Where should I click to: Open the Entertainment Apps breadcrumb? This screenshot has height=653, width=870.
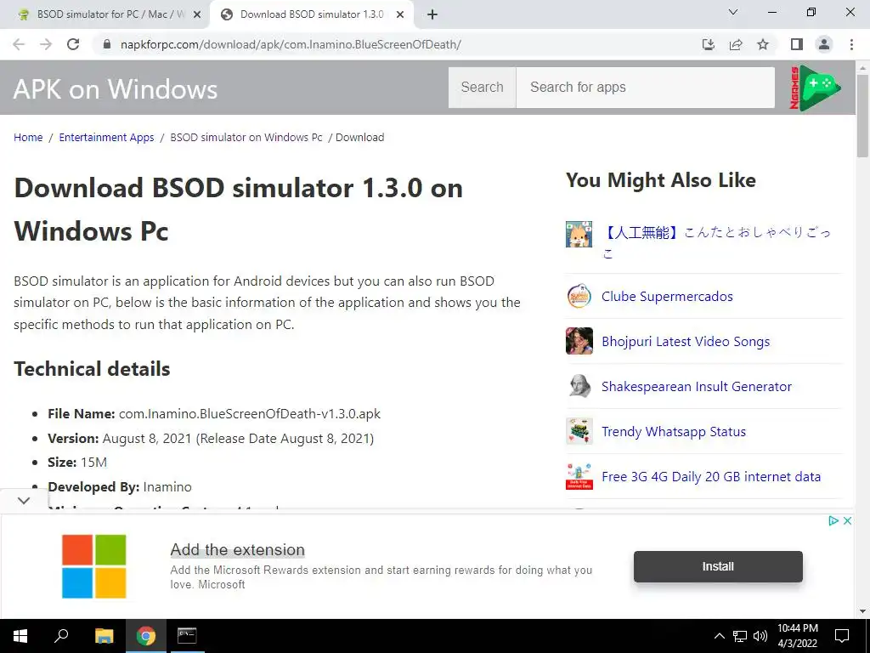pos(106,137)
